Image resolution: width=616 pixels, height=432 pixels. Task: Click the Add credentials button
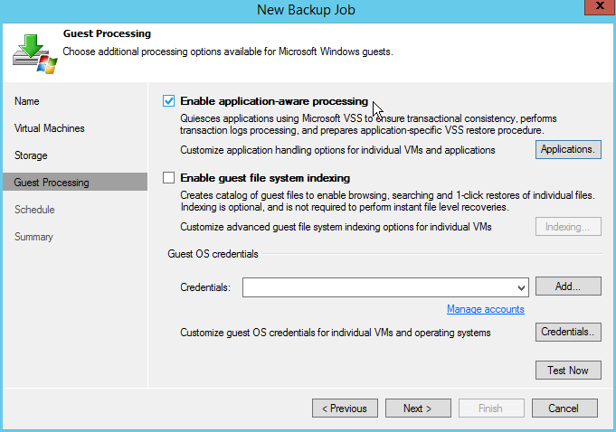point(568,286)
